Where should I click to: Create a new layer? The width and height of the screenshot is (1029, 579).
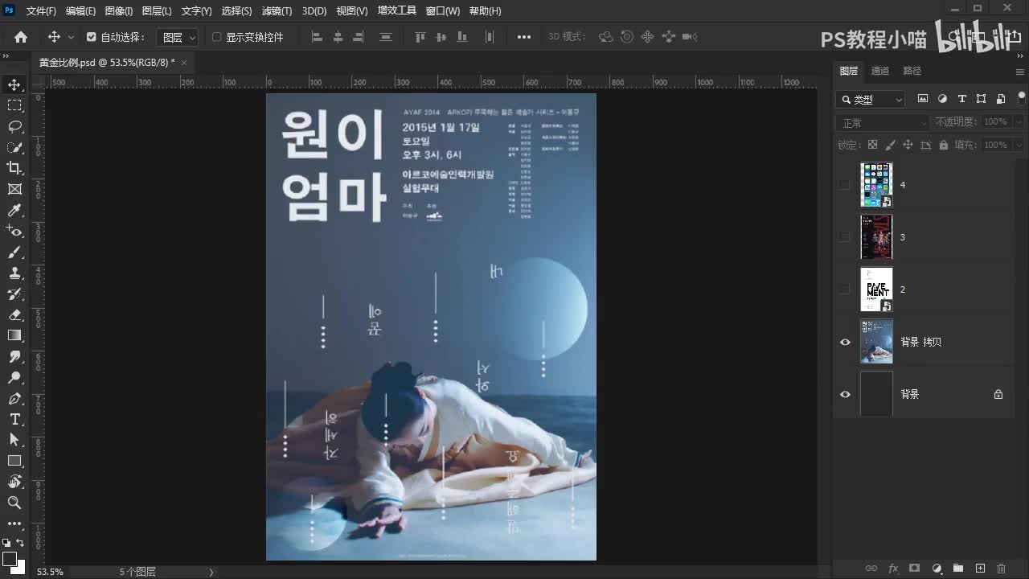pos(980,569)
